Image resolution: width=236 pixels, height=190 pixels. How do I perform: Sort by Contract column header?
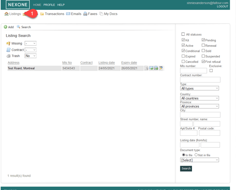pyautogui.click(x=86, y=63)
